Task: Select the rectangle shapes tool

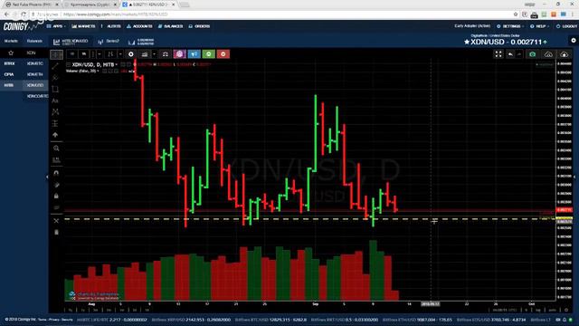Action: pyautogui.click(x=55, y=89)
